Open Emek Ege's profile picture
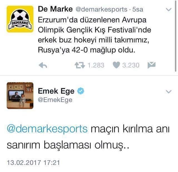 20,96
